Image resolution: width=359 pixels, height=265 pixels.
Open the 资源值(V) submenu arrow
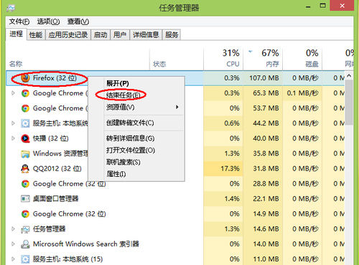coord(177,107)
